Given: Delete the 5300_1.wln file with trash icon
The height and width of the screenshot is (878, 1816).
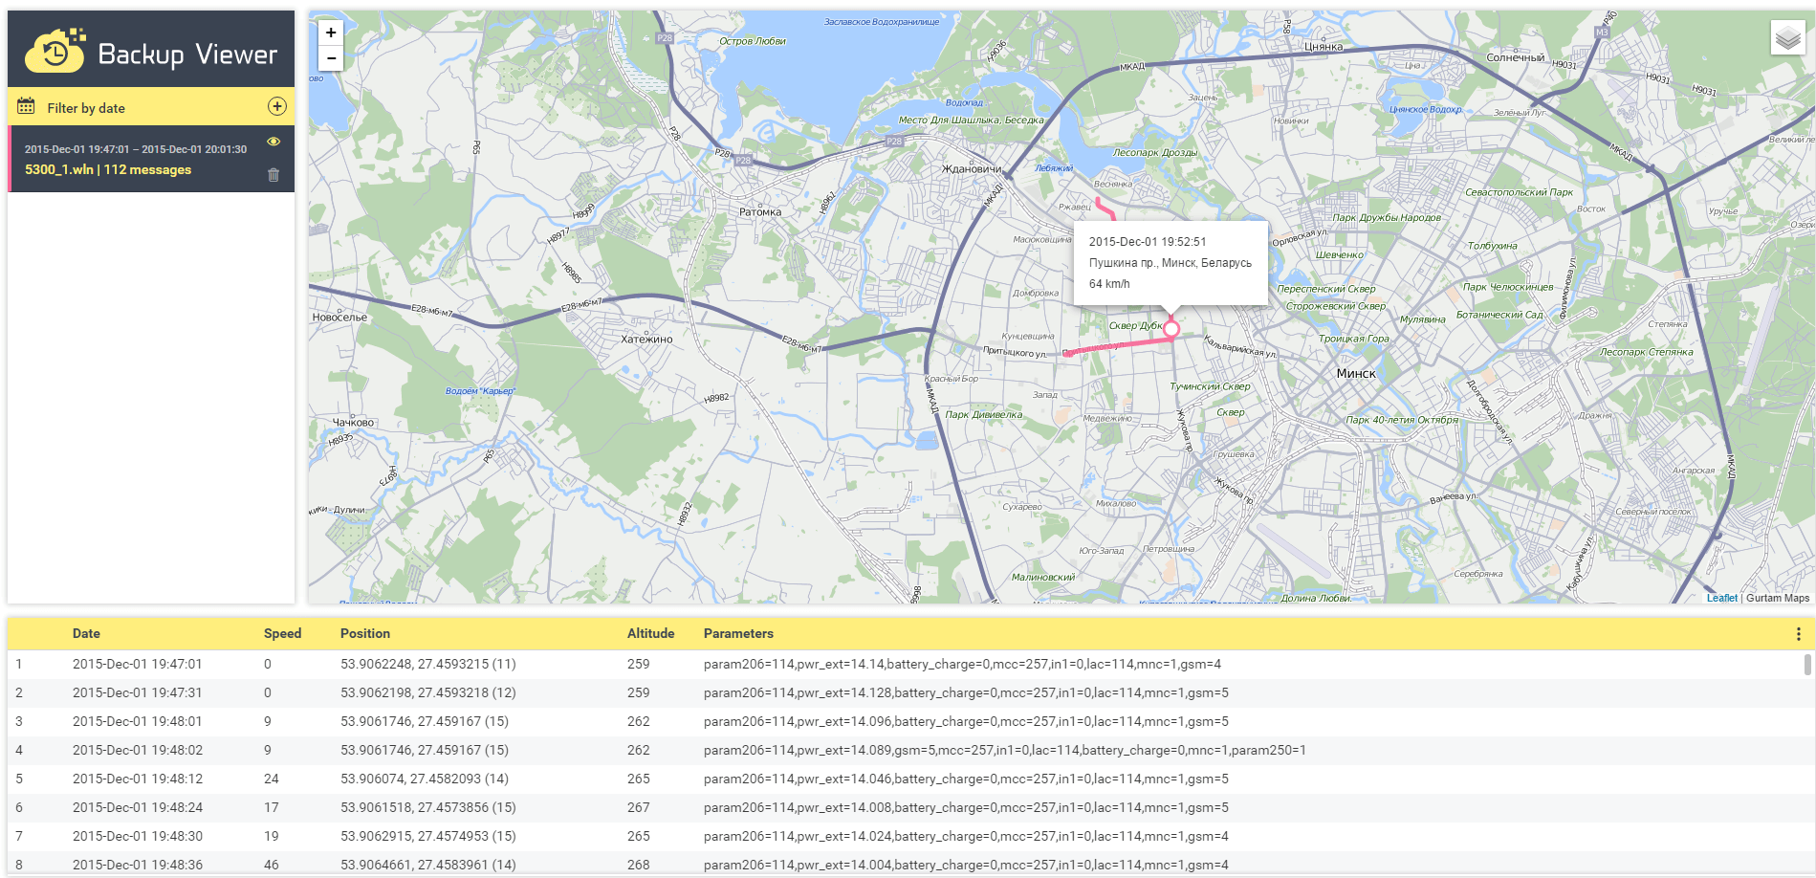Looking at the screenshot, I should (273, 175).
